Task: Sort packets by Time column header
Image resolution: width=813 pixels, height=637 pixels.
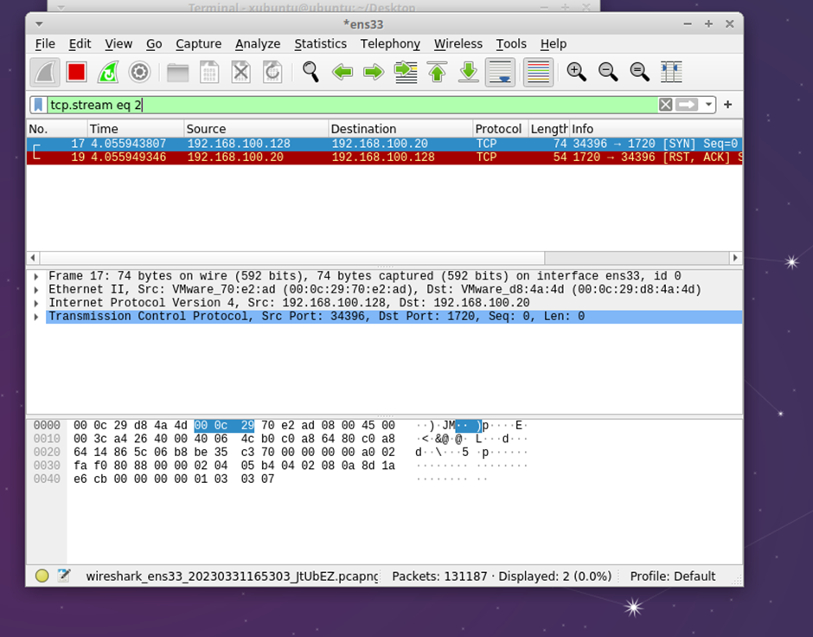Action: click(x=135, y=129)
